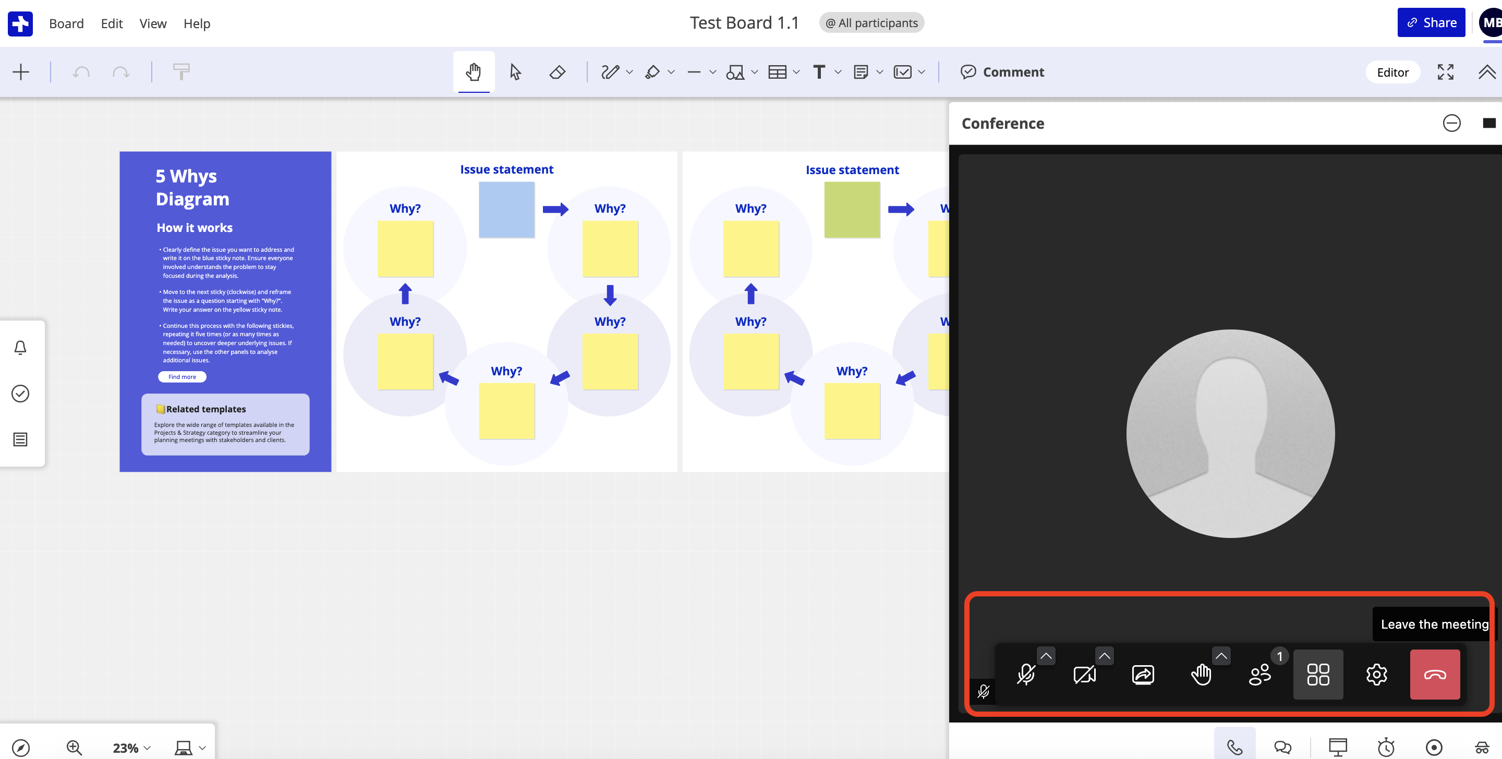This screenshot has width=1502, height=759.
Task: Click the Editor role button
Action: (x=1392, y=72)
